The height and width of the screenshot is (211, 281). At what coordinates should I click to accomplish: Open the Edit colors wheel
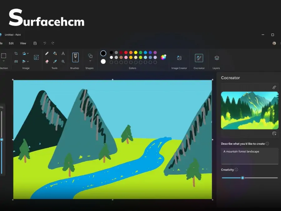[x=163, y=57]
